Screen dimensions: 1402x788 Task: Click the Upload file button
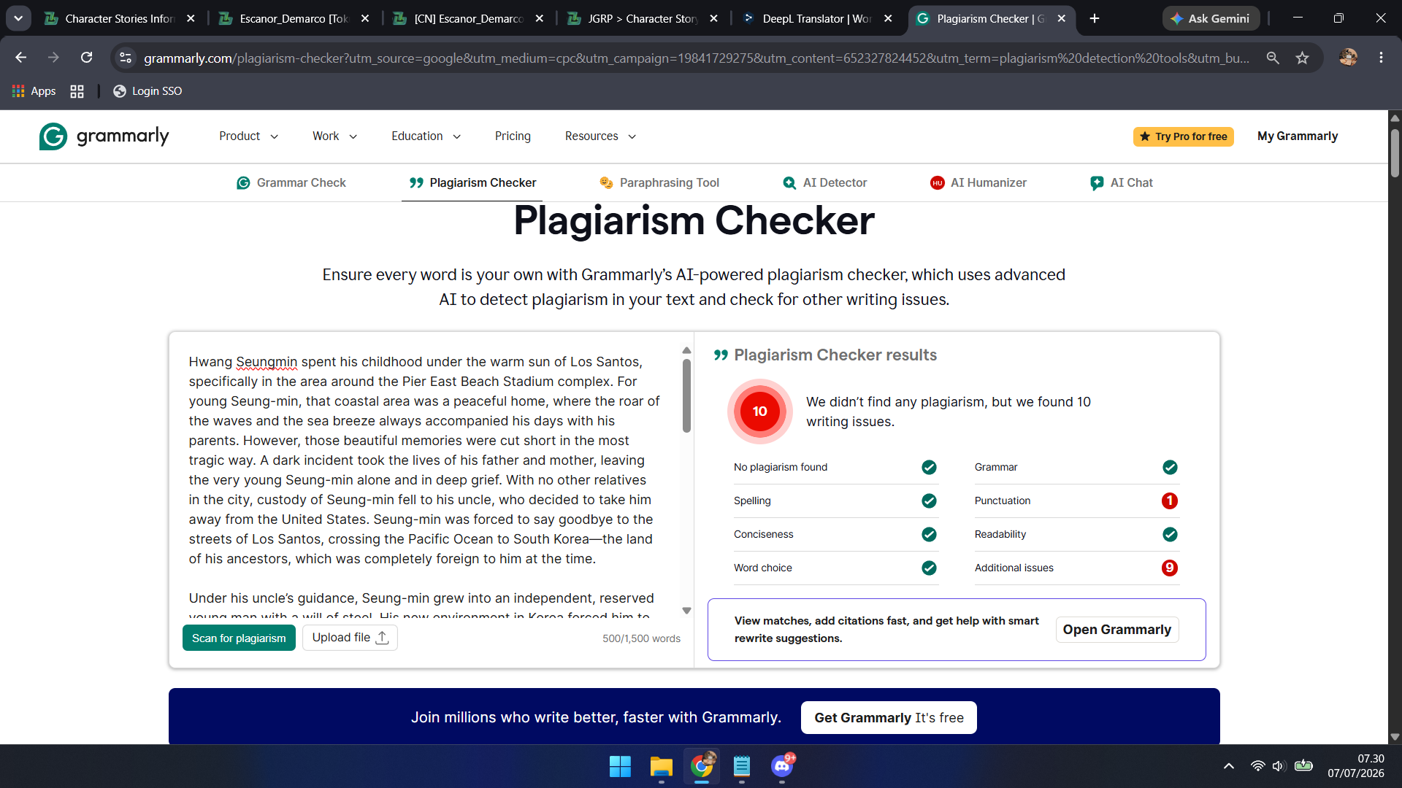(x=350, y=638)
